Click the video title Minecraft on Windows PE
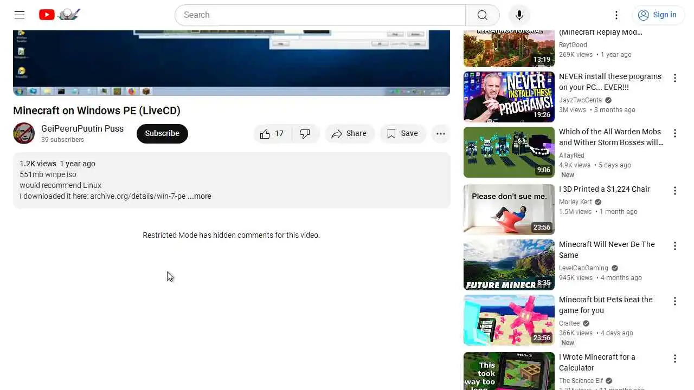The image size is (694, 390). click(97, 110)
